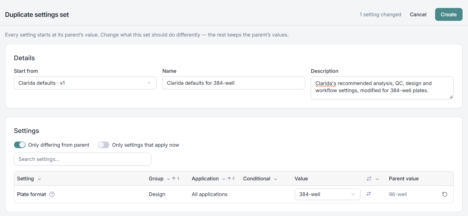468x216 pixels.
Task: Sort by Group ascending arrow
Action: point(174,179)
